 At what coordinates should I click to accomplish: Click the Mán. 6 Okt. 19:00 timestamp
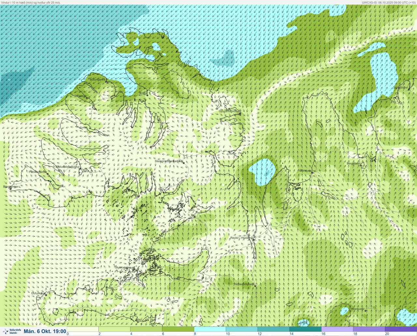pos(45,331)
